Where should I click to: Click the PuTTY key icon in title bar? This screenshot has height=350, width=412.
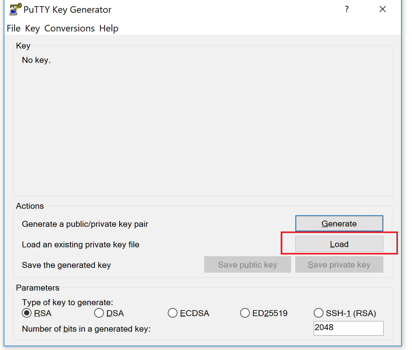(x=15, y=9)
